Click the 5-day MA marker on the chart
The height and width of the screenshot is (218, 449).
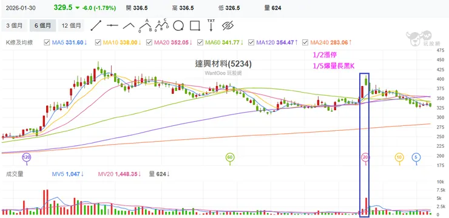click(416, 157)
